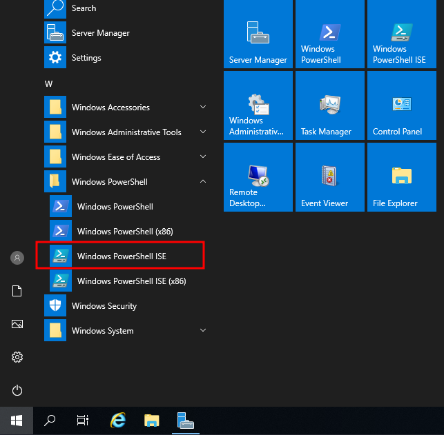Open the Settings gear icon in app list
The width and height of the screenshot is (444, 435).
click(55, 58)
